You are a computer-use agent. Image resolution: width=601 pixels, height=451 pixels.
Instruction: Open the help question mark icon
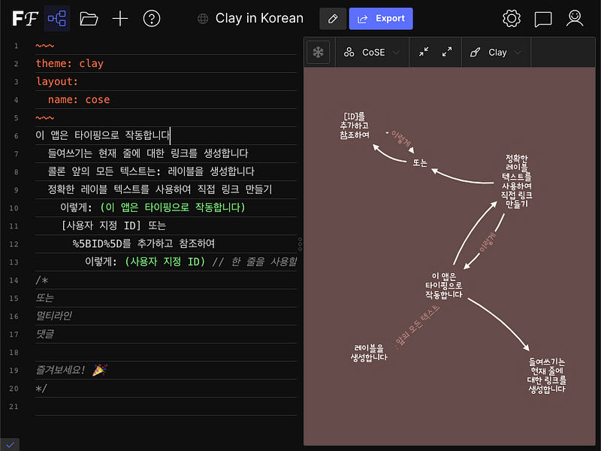[x=152, y=18]
